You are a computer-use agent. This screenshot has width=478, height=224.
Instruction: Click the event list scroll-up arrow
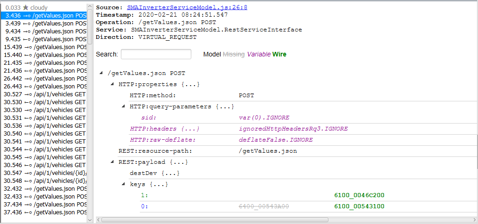pos(90,6)
